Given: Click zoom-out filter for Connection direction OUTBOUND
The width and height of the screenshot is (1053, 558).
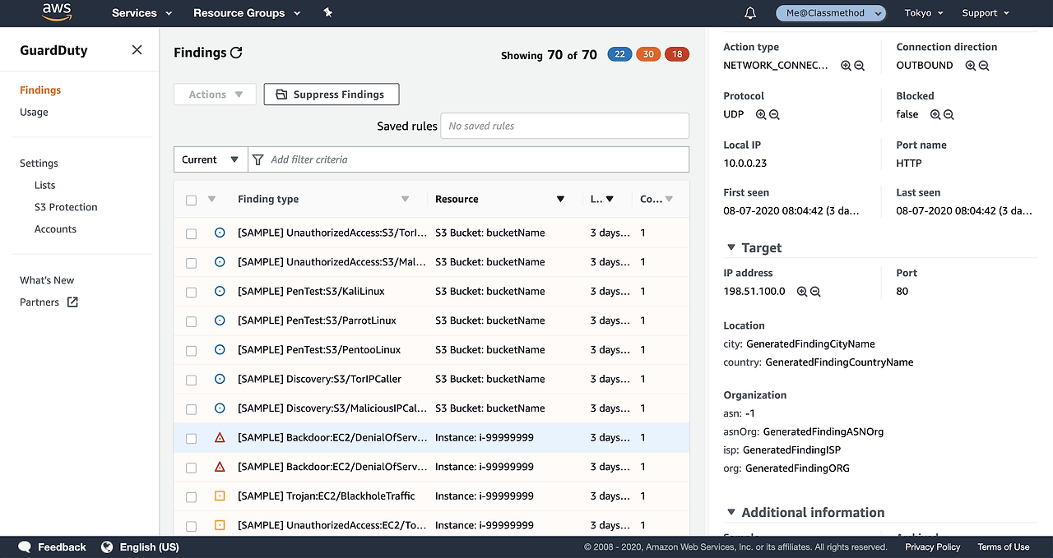Looking at the screenshot, I should pos(983,66).
